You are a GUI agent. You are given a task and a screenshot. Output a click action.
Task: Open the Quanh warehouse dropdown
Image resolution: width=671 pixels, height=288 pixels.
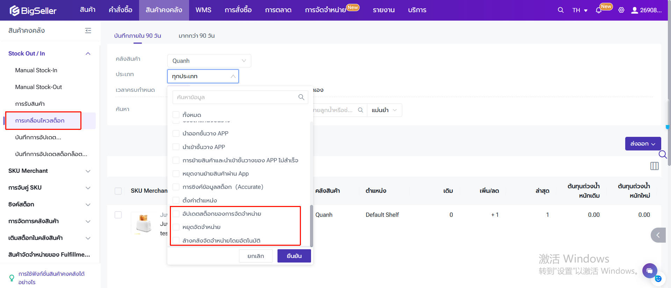tap(209, 61)
